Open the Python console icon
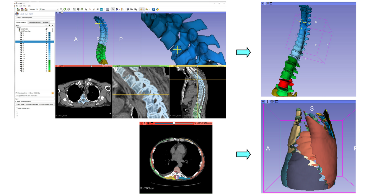This screenshot has height=194, width=378. (158, 9)
